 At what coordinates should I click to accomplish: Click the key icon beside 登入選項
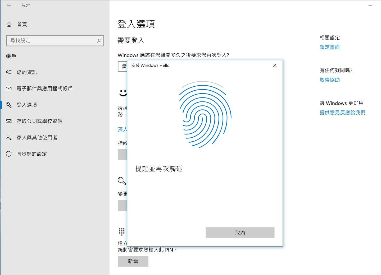(x=9, y=105)
